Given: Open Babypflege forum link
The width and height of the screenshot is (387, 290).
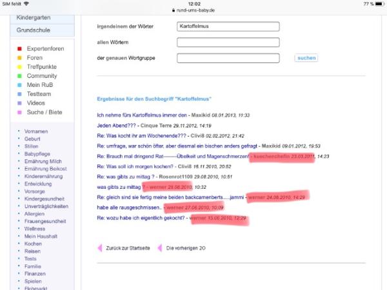Looking at the screenshot, I should point(37,154).
